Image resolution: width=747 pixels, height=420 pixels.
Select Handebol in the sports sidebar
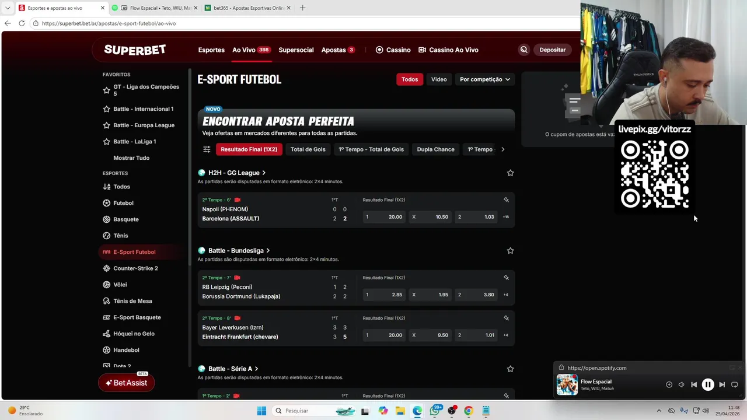(x=126, y=350)
